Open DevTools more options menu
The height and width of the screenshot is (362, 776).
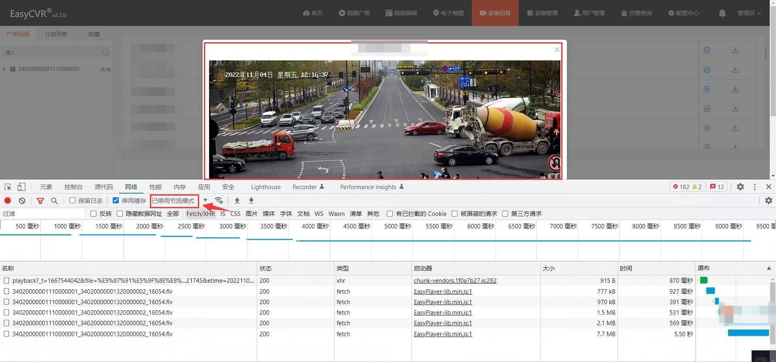point(755,187)
